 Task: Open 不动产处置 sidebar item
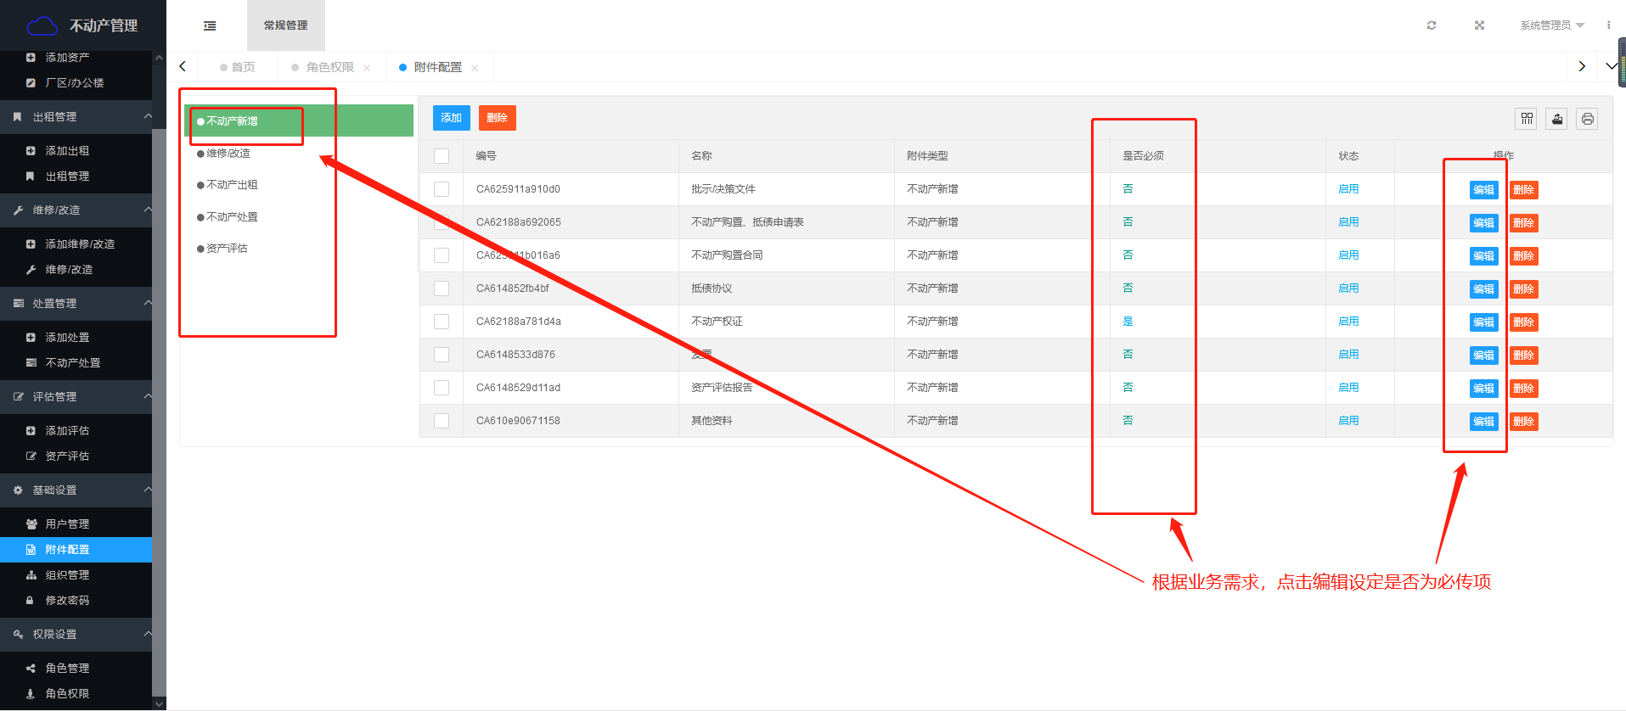(x=76, y=363)
